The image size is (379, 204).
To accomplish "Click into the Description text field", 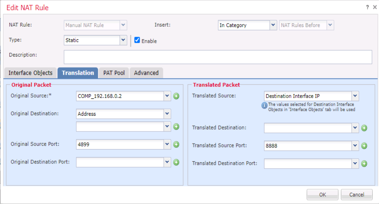I will (218, 57).
